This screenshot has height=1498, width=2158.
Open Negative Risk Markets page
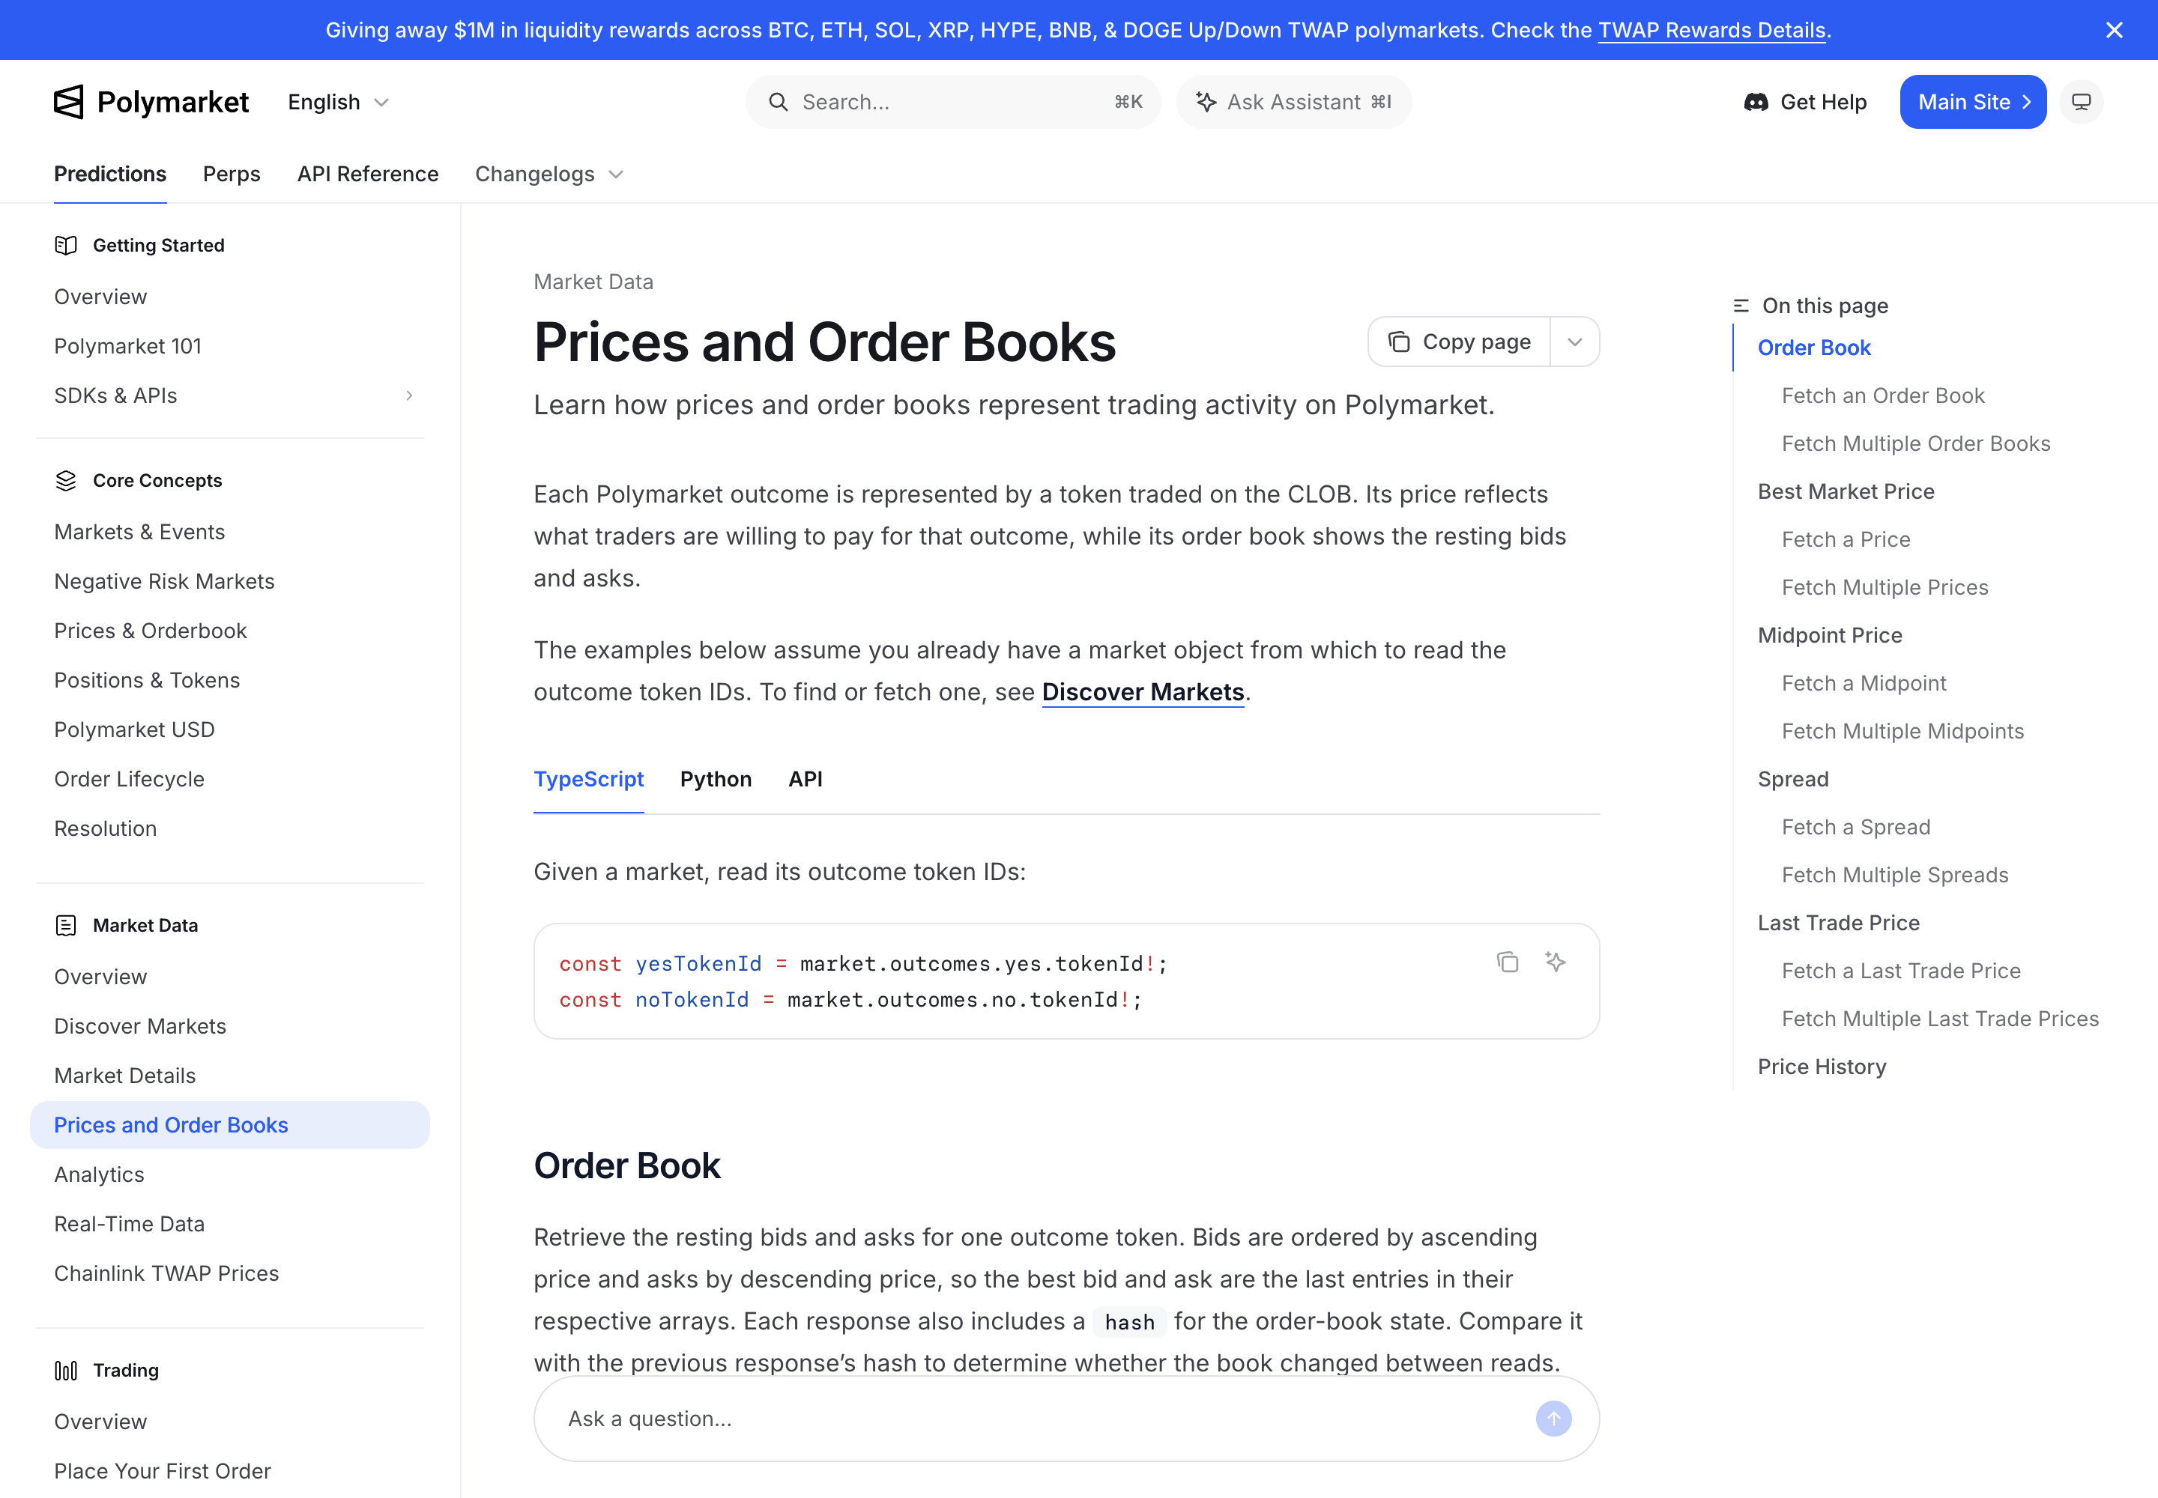click(x=164, y=581)
